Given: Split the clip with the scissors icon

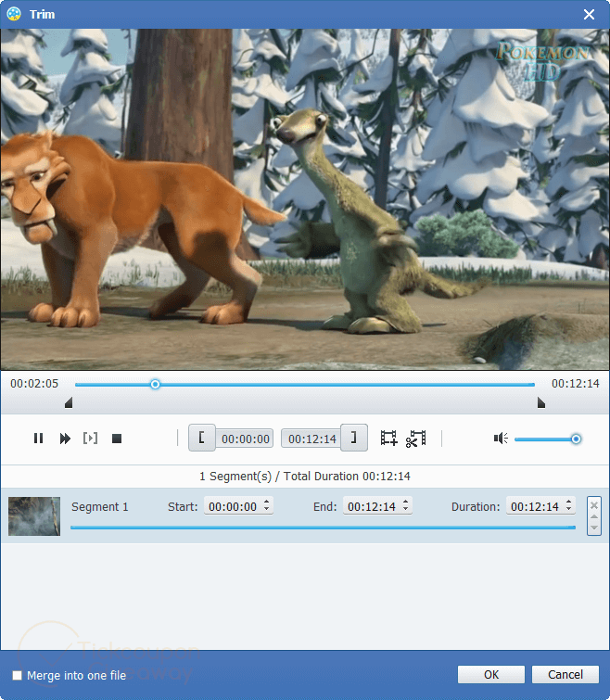Looking at the screenshot, I should (x=416, y=439).
